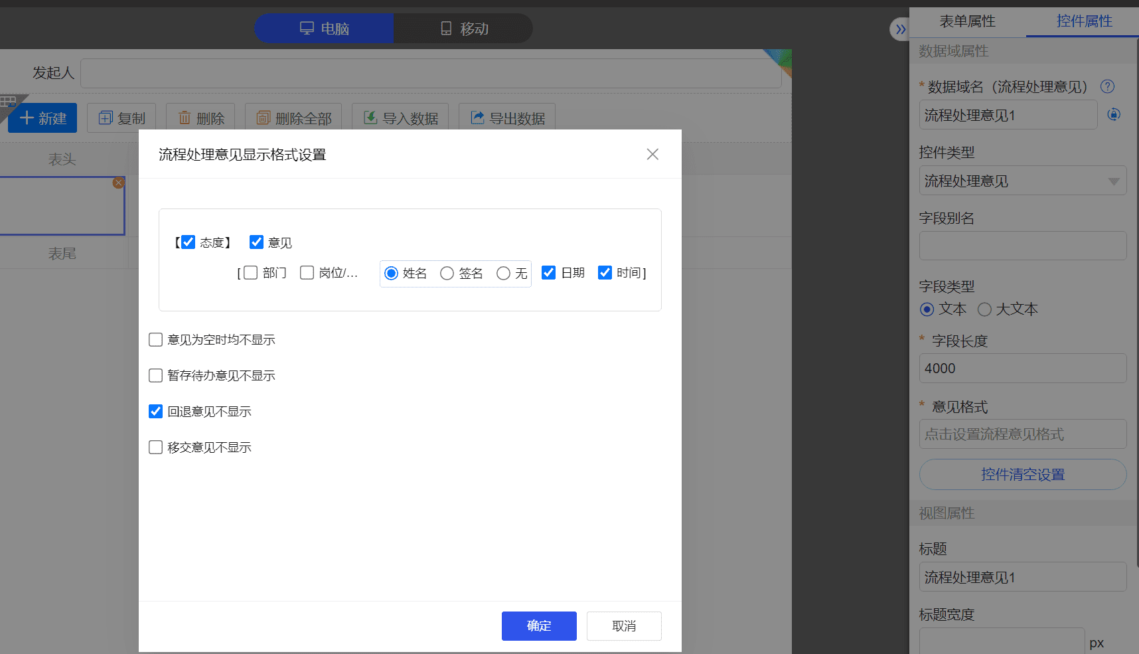Uncheck 回退意见不显示
Screen dimensions: 1139x654
pyautogui.click(x=155, y=411)
